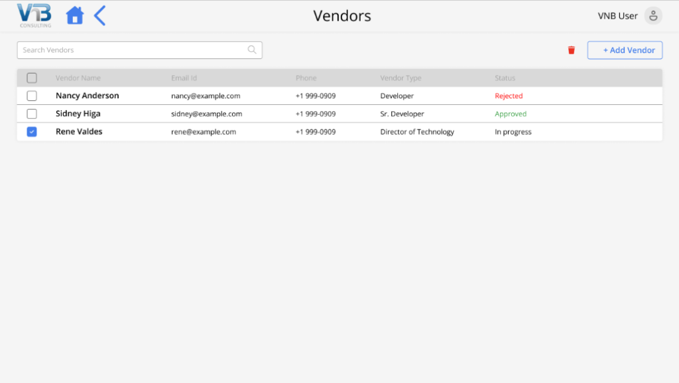Click the Vendor Type column header
Viewport: 679px width, 383px height.
tap(401, 78)
